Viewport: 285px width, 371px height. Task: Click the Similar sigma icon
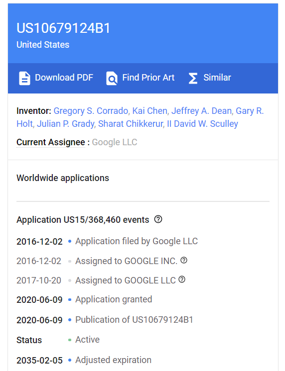pyautogui.click(x=193, y=78)
